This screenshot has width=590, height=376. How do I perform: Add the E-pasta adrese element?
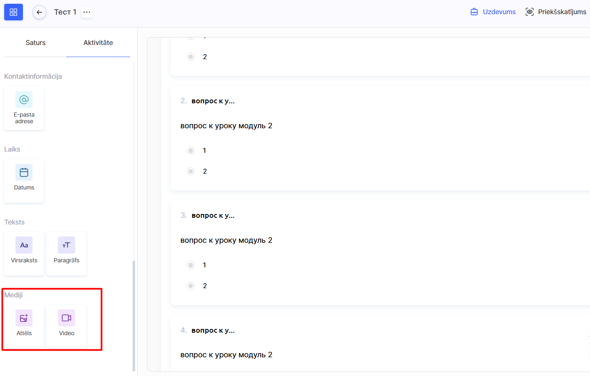coord(24,108)
